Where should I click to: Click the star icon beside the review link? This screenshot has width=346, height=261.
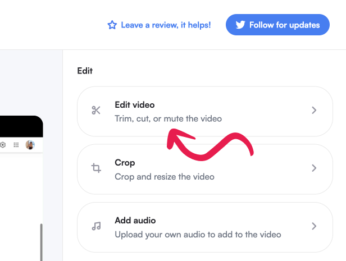click(x=112, y=25)
